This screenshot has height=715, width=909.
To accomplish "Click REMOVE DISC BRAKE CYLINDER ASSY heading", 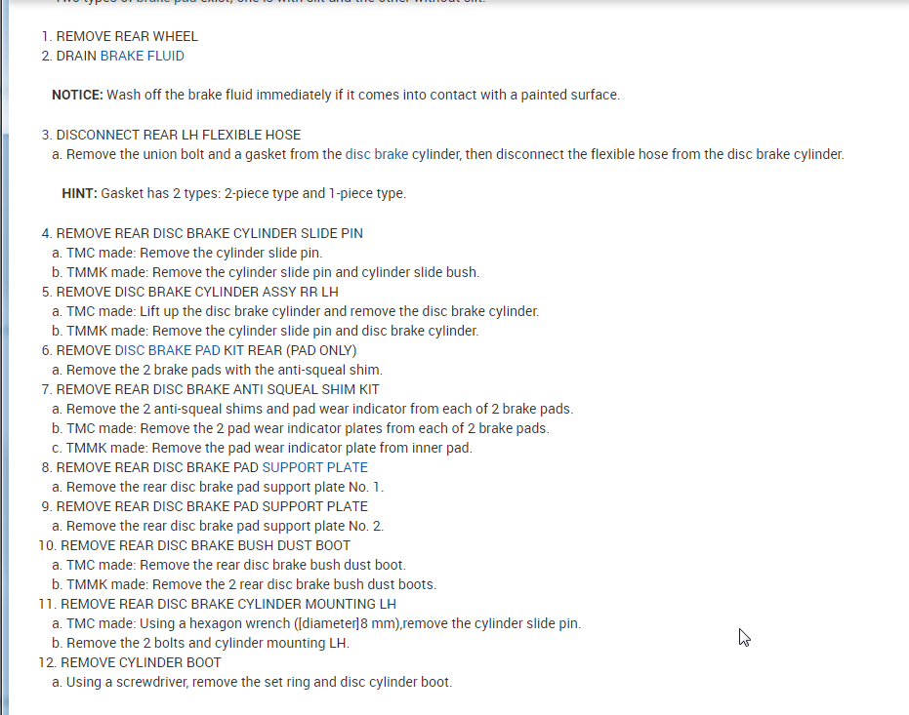I will pos(197,292).
